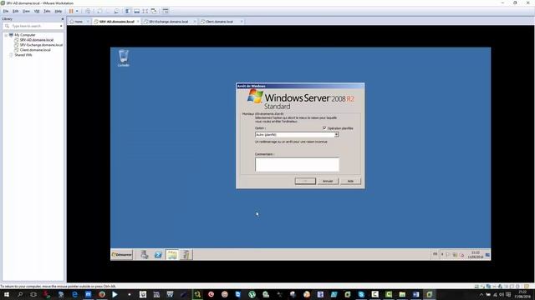Open the host Task View icon
535x300 pixels.
coord(33,294)
